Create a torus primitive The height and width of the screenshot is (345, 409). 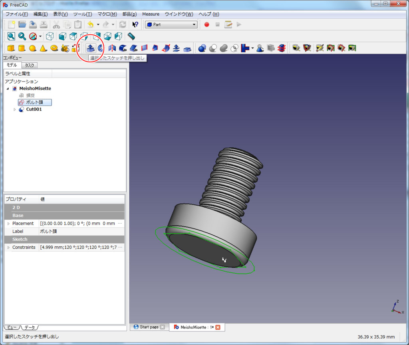(x=54, y=48)
